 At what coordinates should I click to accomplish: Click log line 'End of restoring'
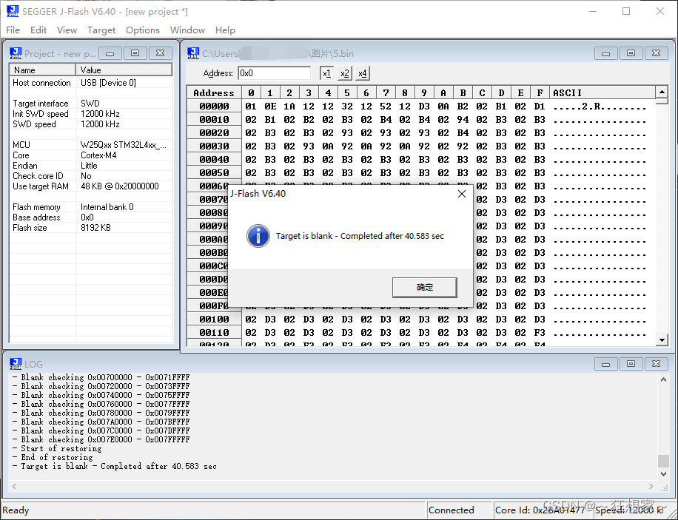tap(57, 457)
